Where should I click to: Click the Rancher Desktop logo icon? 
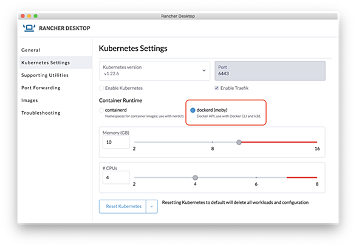(x=29, y=28)
